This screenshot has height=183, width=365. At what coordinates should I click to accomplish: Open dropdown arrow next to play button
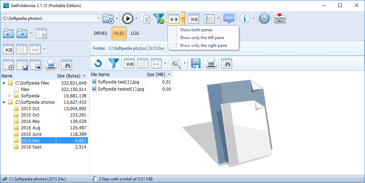pyautogui.click(x=136, y=18)
